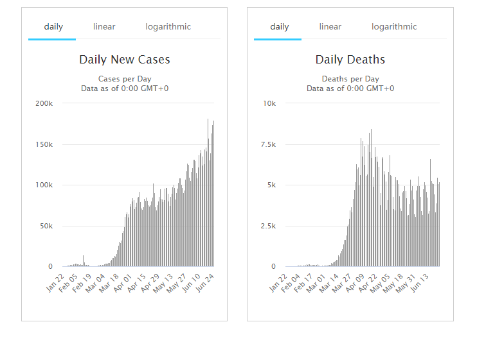Click the 200k y-axis label
The width and height of the screenshot is (477, 340).
45,103
